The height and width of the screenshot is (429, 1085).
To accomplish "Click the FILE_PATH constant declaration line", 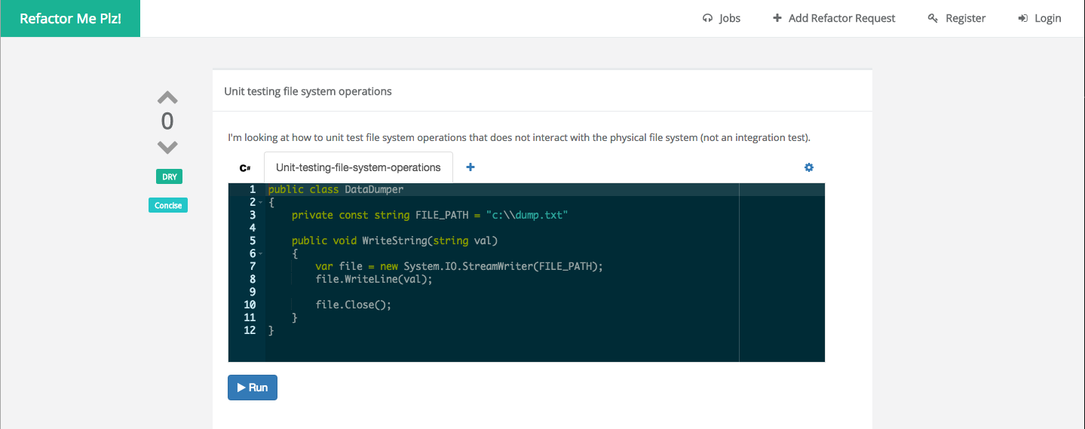I will click(x=430, y=215).
